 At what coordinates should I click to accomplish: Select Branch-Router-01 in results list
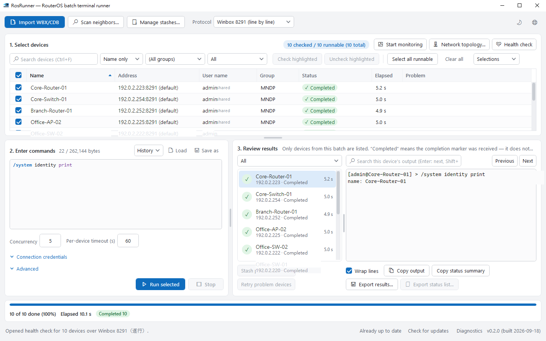coord(287,214)
